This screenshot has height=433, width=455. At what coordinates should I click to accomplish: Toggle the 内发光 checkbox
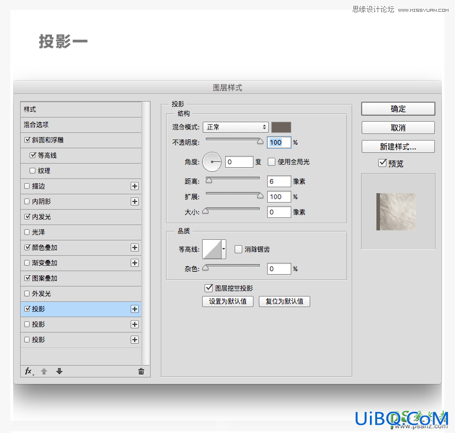27,217
